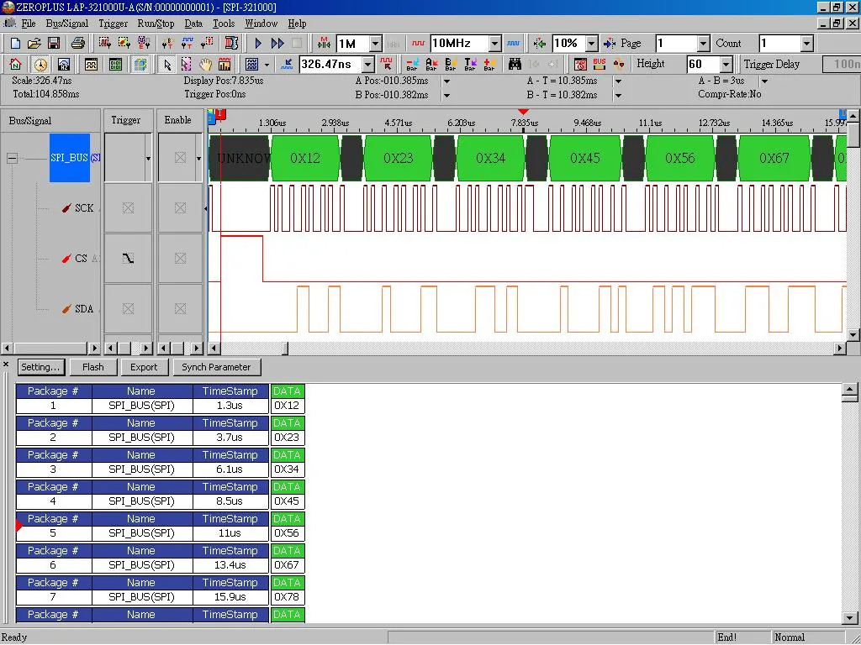Click the red Display Pos marker on ruler
This screenshot has width=861, height=645.
(x=523, y=112)
